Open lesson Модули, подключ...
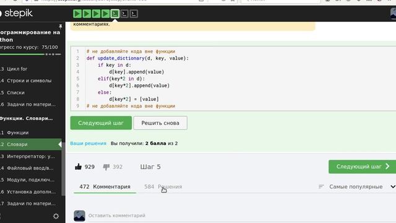 pos(30,180)
